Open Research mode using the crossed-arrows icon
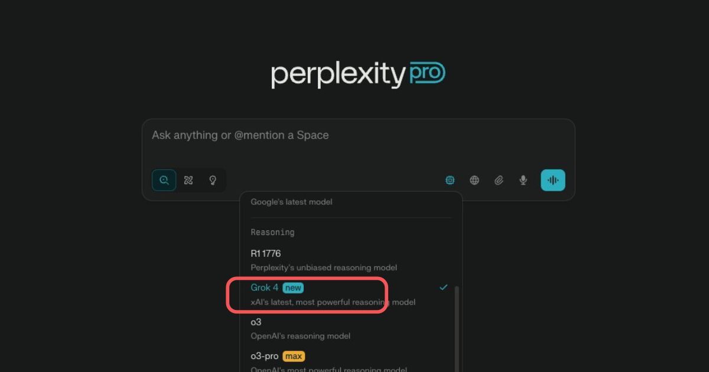The height and width of the screenshot is (372, 709). point(188,180)
